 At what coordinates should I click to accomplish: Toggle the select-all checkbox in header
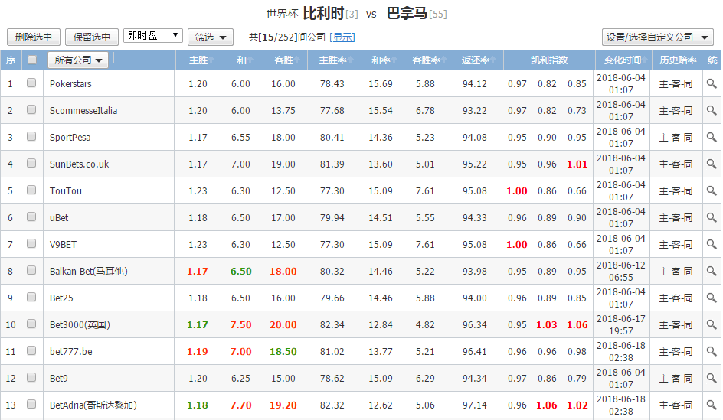click(32, 60)
